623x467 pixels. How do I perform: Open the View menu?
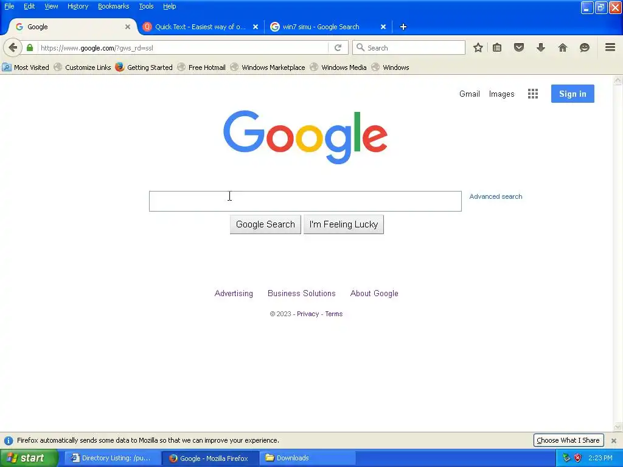pos(51,6)
